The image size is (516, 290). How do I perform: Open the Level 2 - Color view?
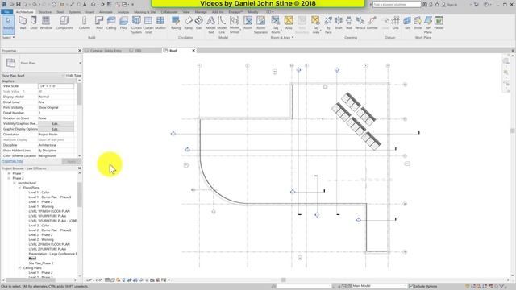pyautogui.click(x=39, y=226)
